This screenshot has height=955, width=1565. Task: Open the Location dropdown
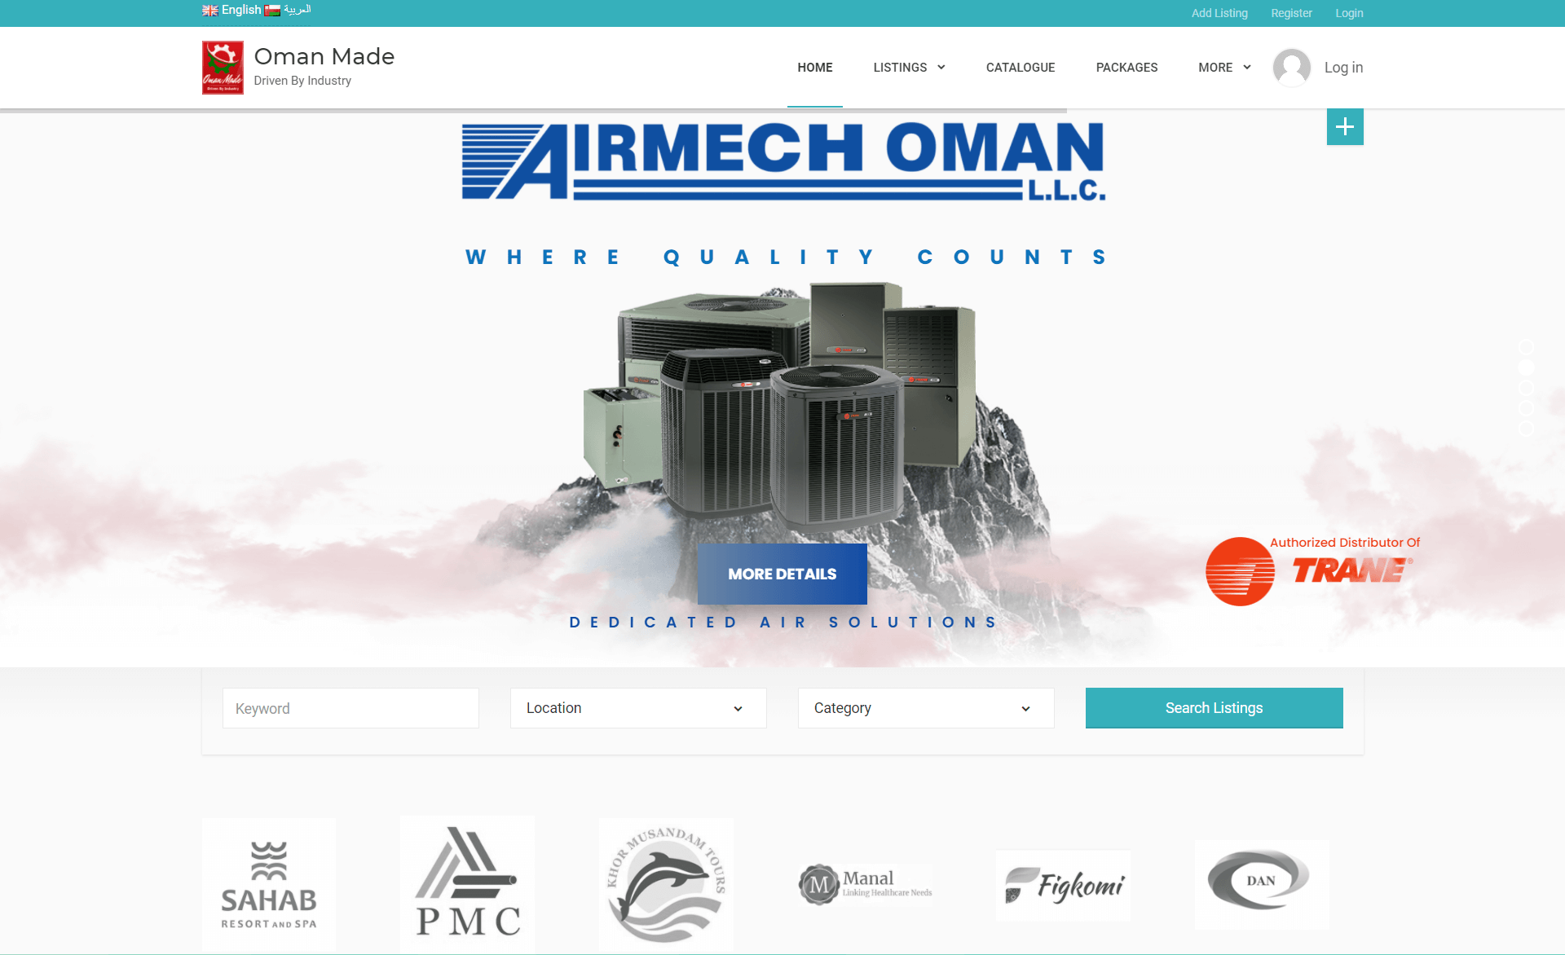pos(638,708)
